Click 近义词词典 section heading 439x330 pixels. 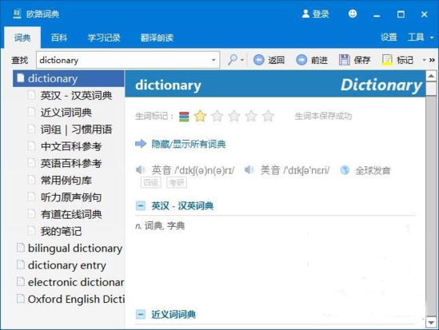point(174,314)
